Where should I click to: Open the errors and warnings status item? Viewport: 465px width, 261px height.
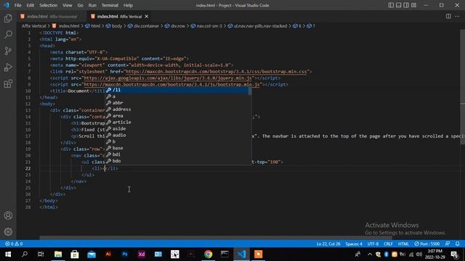point(14,244)
